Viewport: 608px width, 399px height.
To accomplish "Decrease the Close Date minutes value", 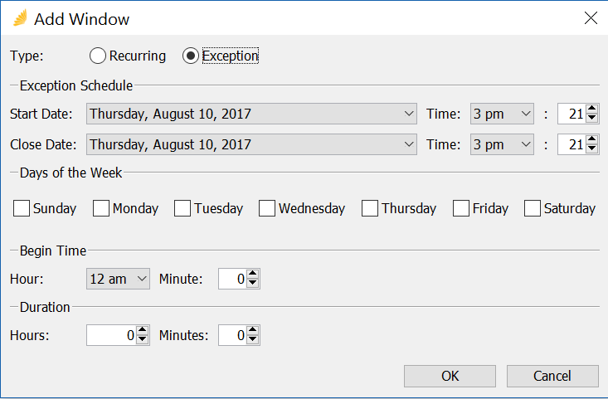I will pos(591,148).
